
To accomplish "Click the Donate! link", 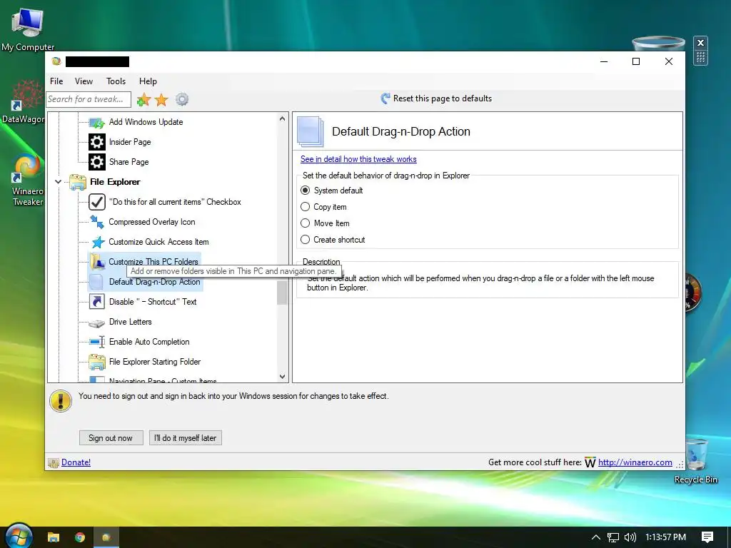I will pyautogui.click(x=76, y=462).
